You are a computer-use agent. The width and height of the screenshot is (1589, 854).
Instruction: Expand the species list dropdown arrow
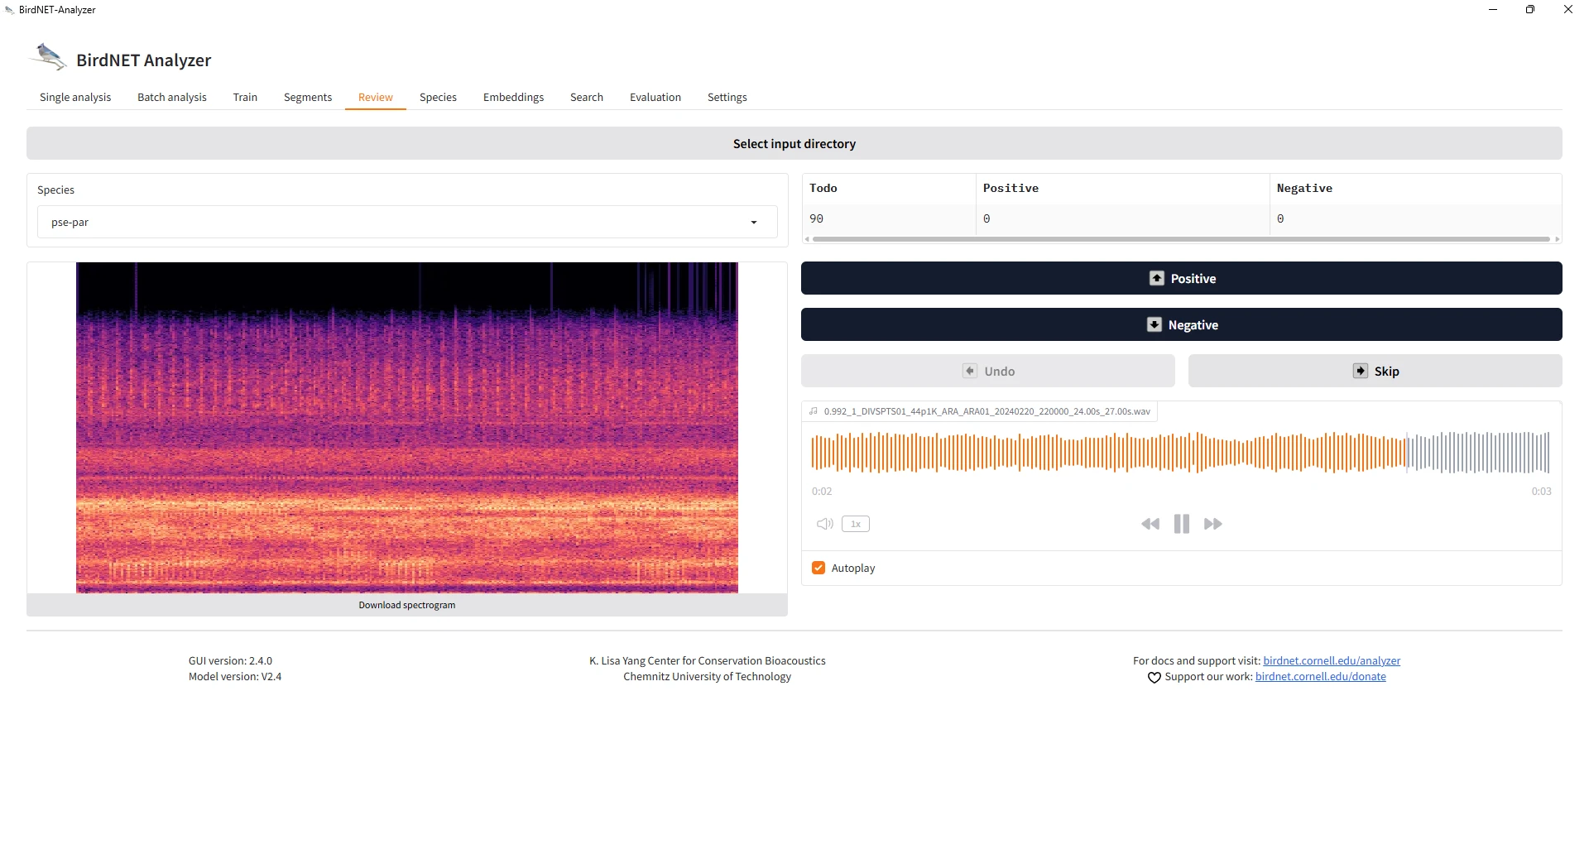pos(754,222)
